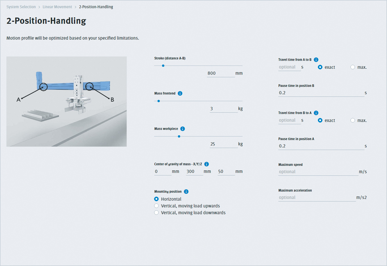Click the Maximum speed input field
387x266 pixels.
point(318,172)
